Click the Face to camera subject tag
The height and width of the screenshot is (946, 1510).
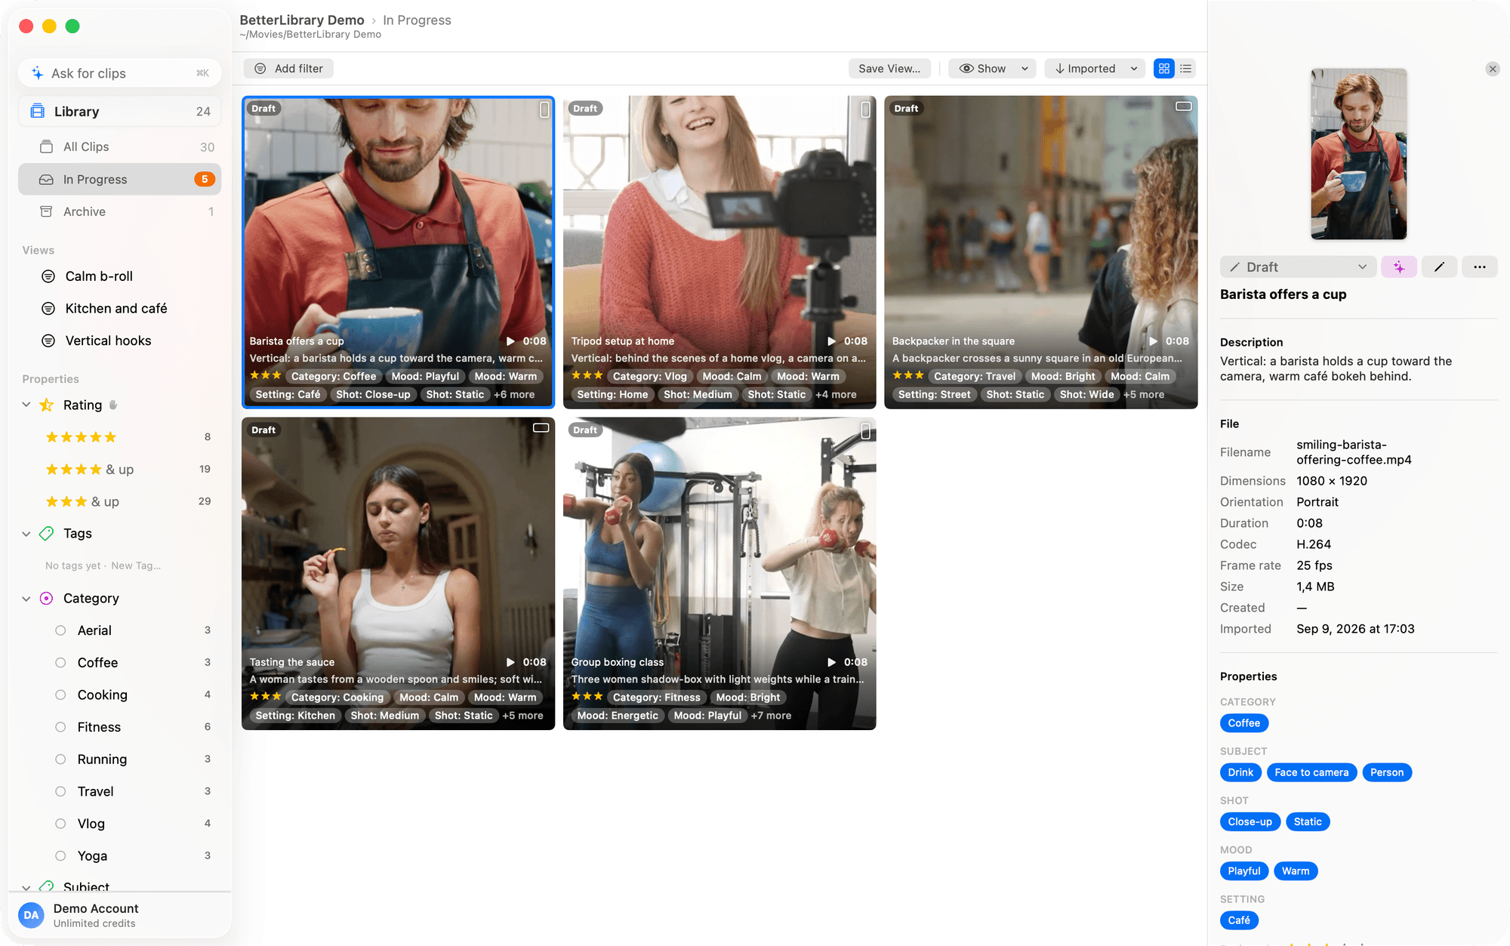[1311, 772]
